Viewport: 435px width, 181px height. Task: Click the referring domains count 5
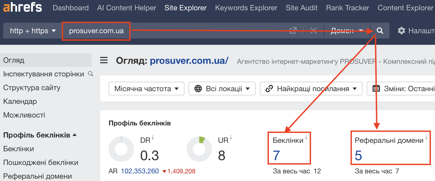[358, 155]
